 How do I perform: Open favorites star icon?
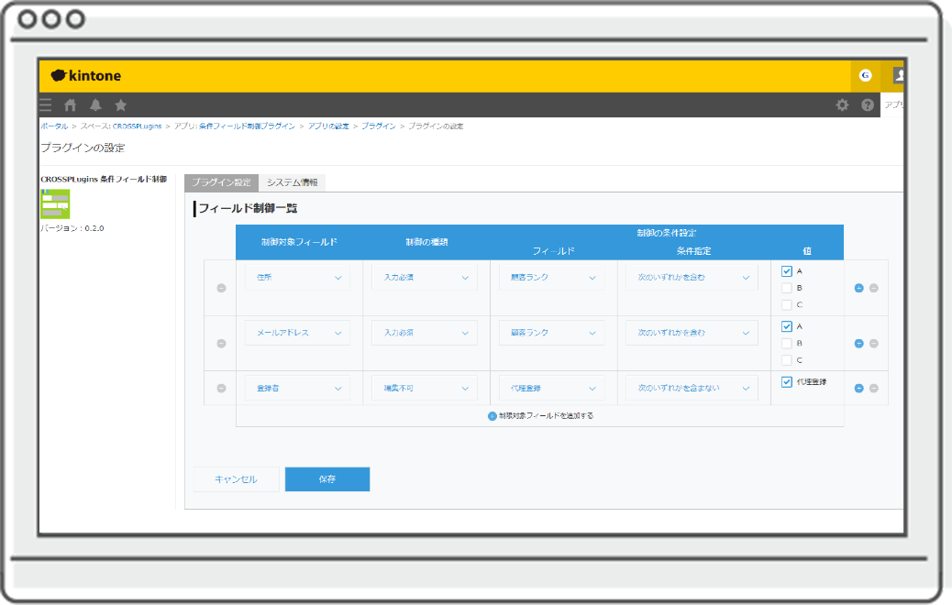[120, 105]
